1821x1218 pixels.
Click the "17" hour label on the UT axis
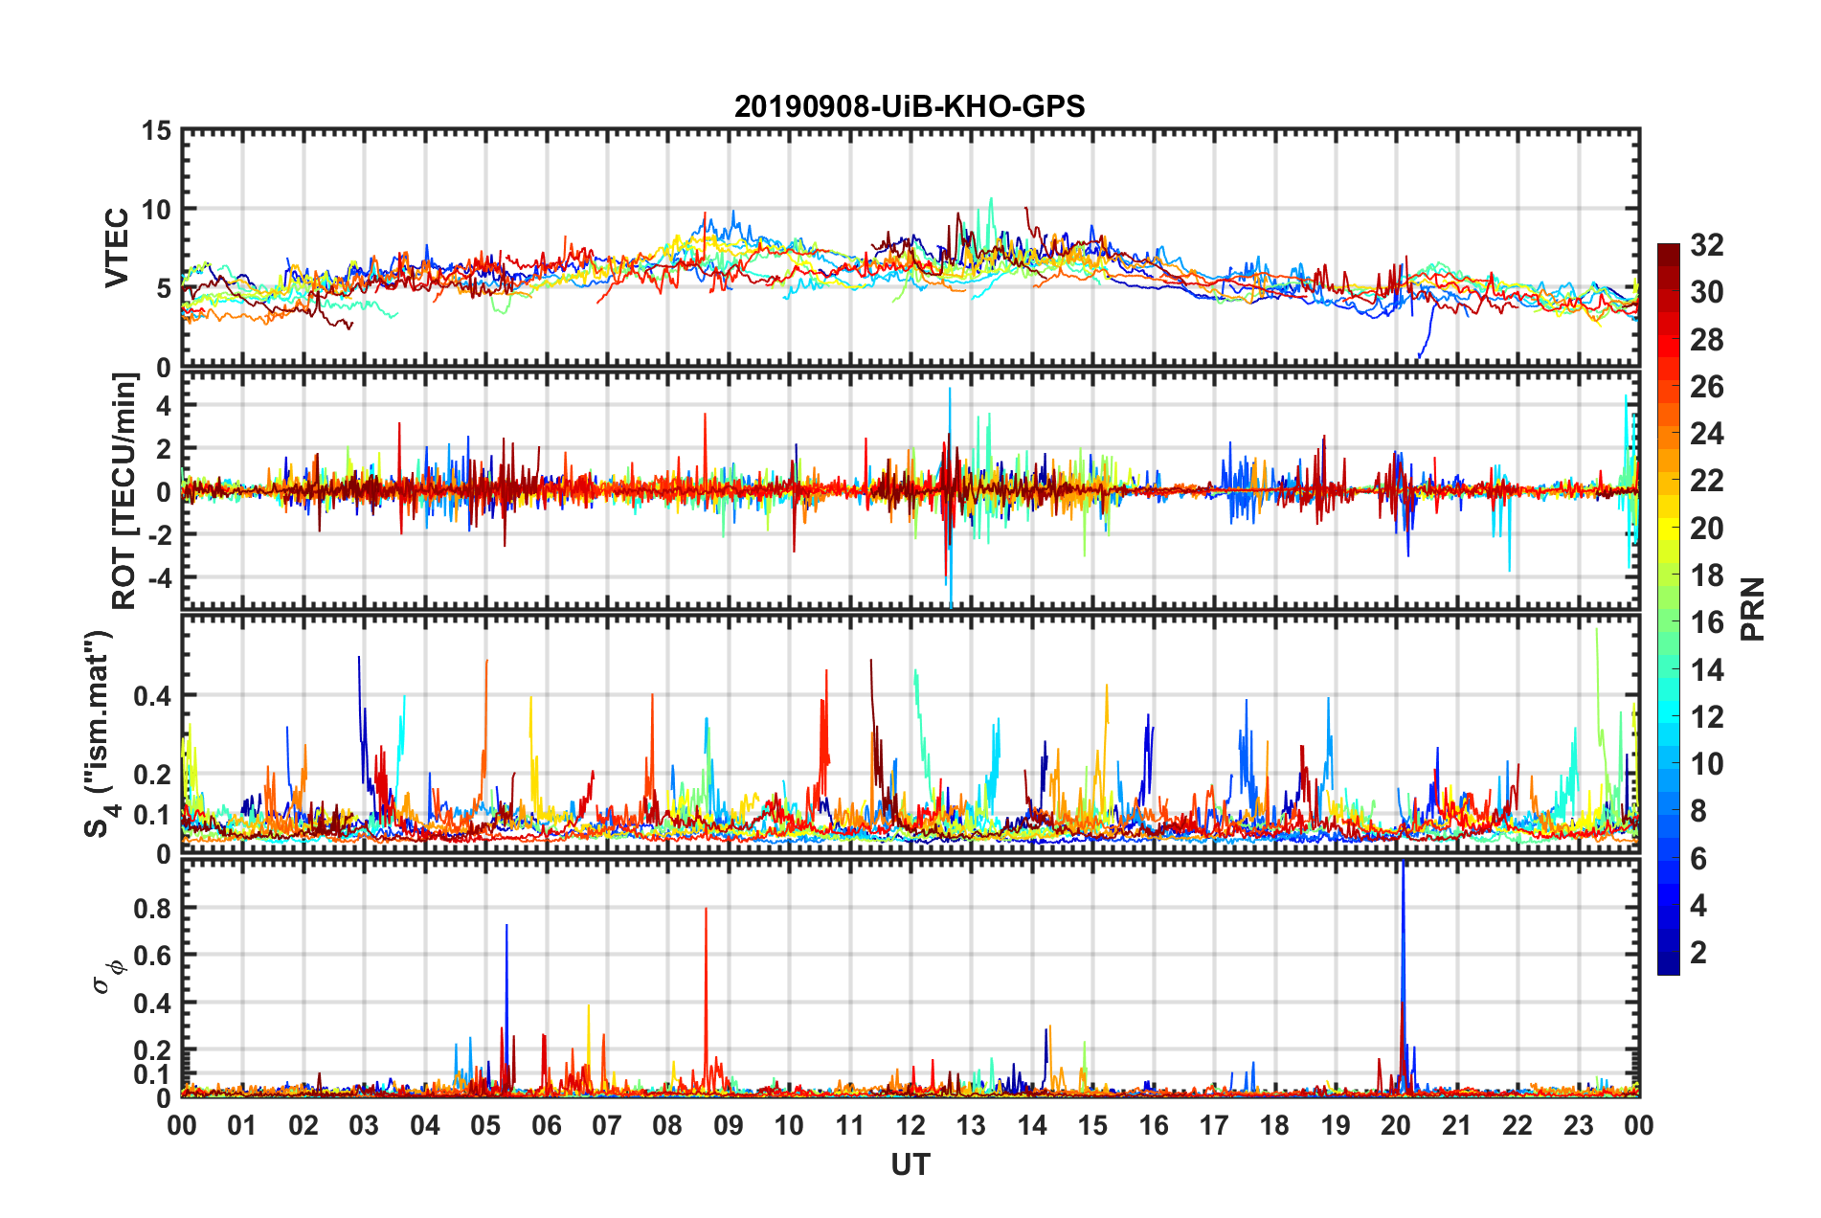(1214, 1125)
